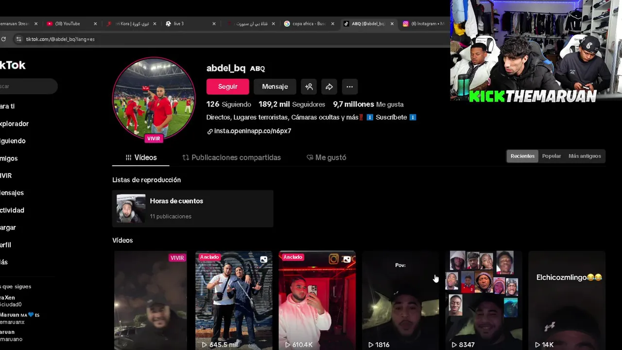
Task: Click the abdel_bq username heading
Action: 226,68
